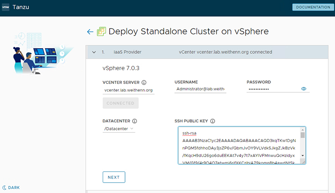The height and width of the screenshot is (193, 335).
Task: Click 'vCenter vcenter.lab.weithenn.org connected' status text
Action: [x=225, y=52]
